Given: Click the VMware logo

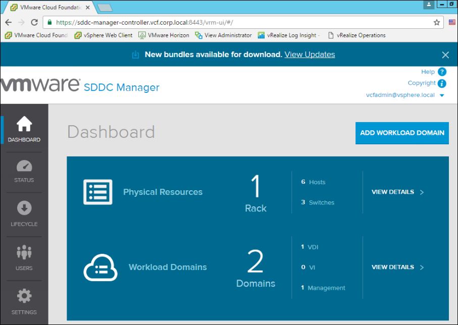Looking at the screenshot, I should [40, 84].
